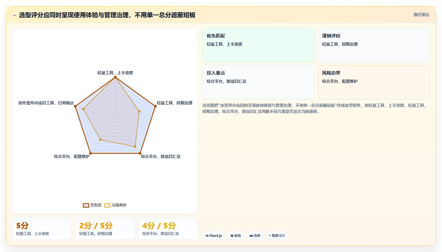Click radar axis label 综合平台，配置维护
The width and height of the screenshot is (442, 252).
coord(72,156)
